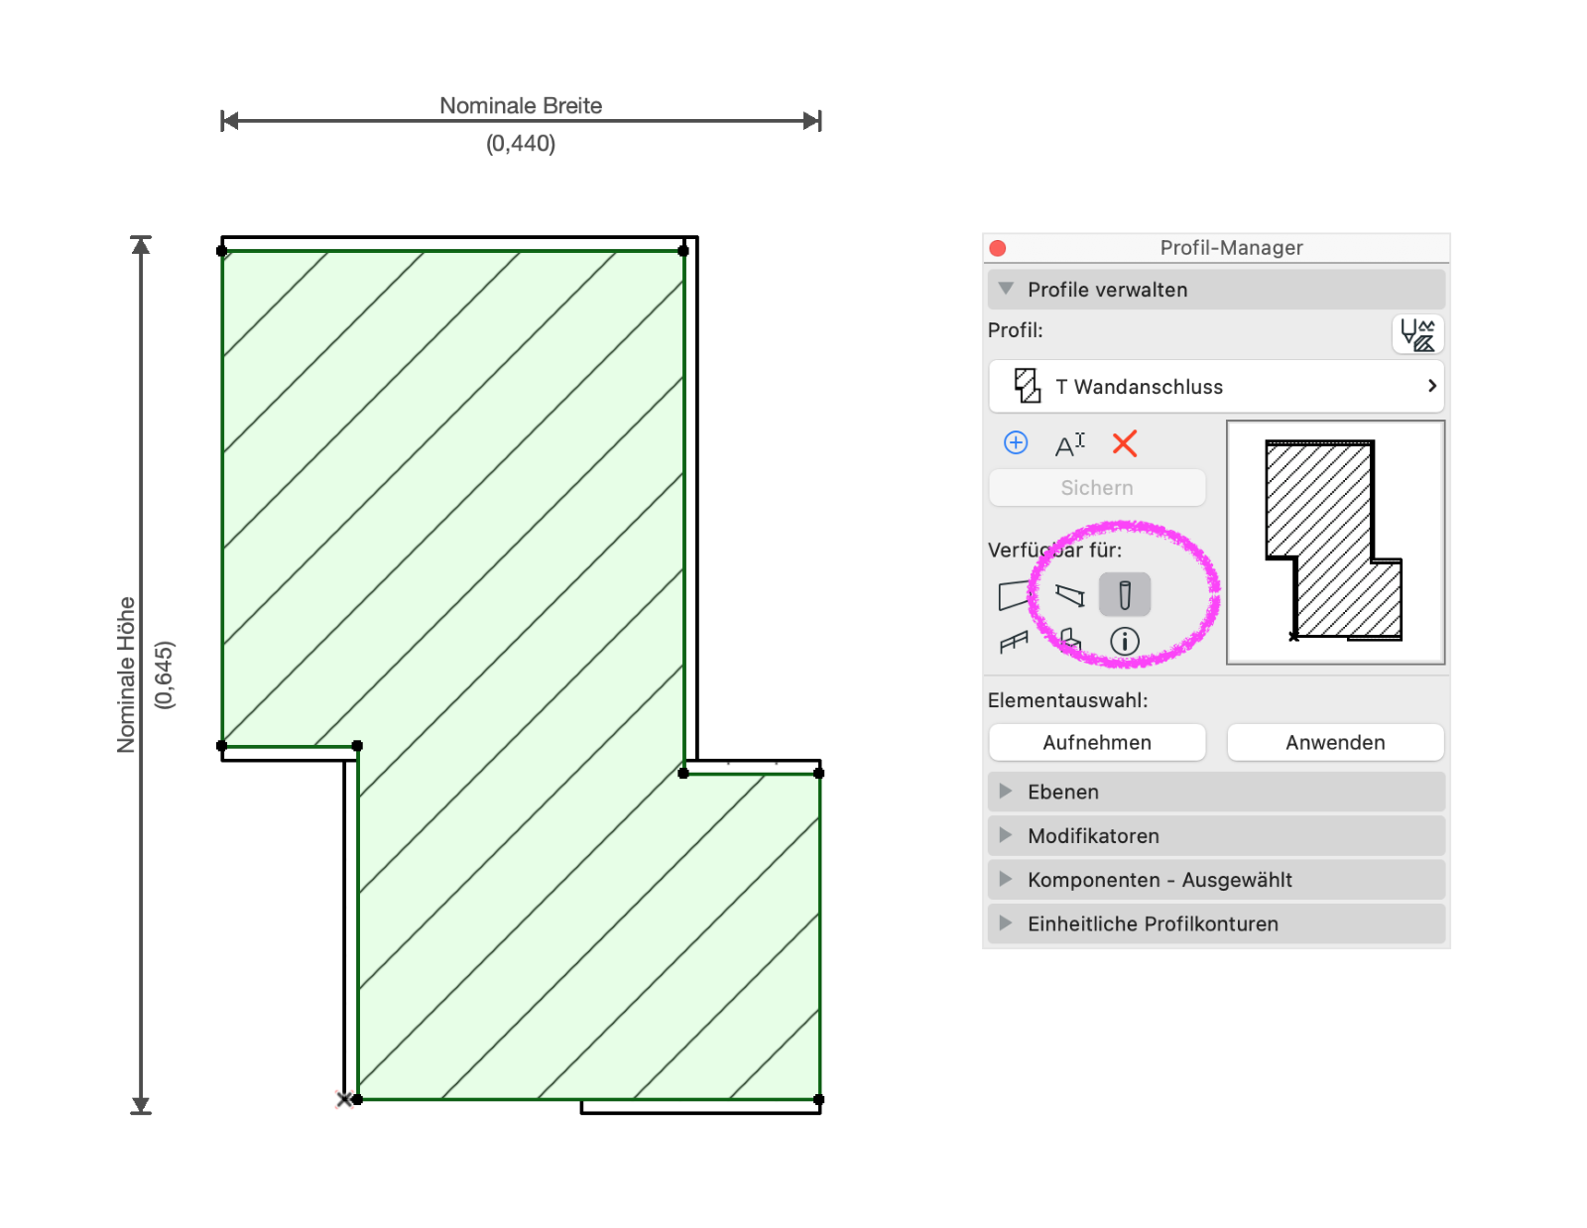This screenshot has height=1228, width=1587.
Task: Click the Sichern button
Action: coord(1097,487)
